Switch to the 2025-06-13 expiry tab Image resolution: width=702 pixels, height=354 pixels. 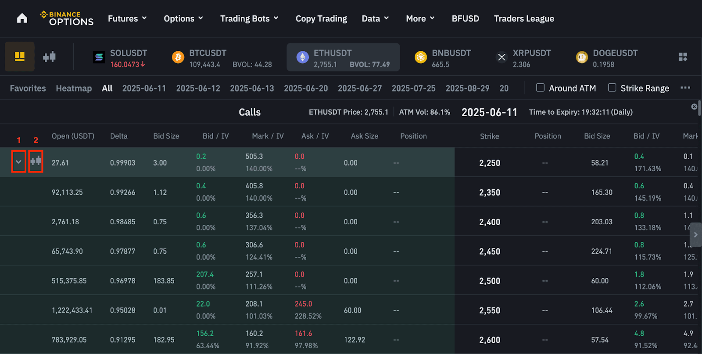click(252, 88)
